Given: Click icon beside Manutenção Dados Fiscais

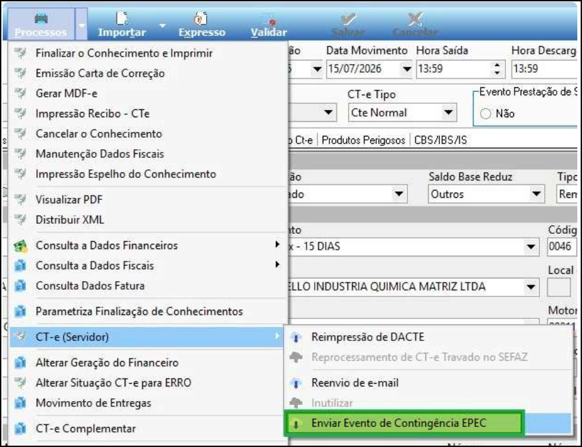Looking at the screenshot, I should coord(21,153).
